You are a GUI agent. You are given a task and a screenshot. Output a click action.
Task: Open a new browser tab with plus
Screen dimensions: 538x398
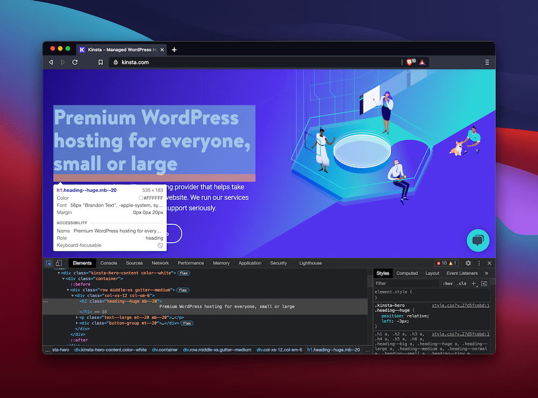click(x=174, y=49)
